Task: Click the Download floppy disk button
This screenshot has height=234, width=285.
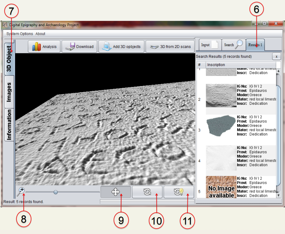Action: [x=79, y=47]
